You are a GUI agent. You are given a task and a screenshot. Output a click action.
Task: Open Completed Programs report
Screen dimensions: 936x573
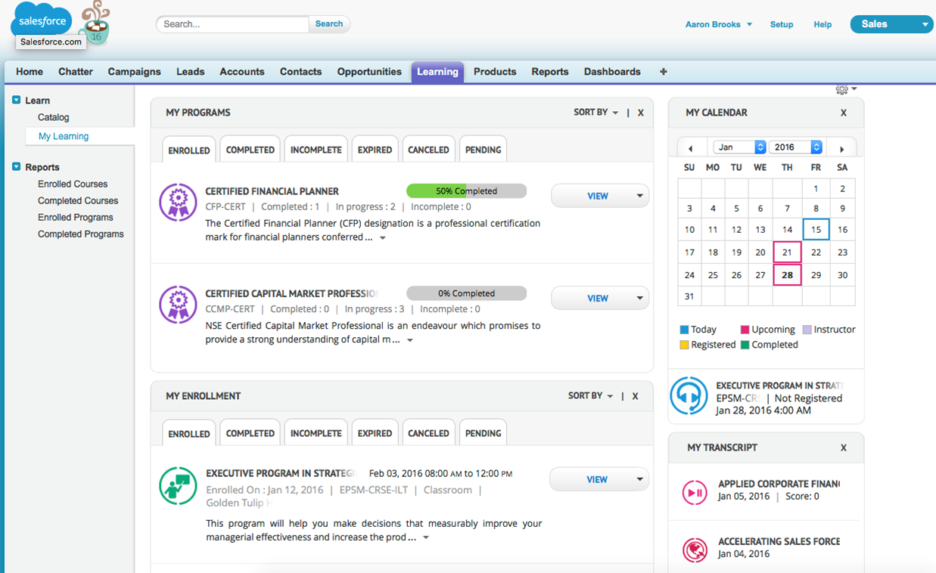(81, 234)
